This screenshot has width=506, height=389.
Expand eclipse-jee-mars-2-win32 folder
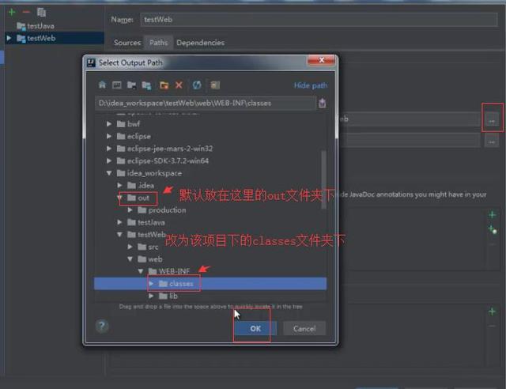[109, 149]
